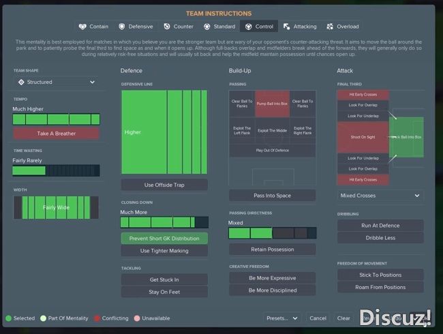Open the Presets... dropdown
Screen dimensions: 443x334
click(281, 318)
